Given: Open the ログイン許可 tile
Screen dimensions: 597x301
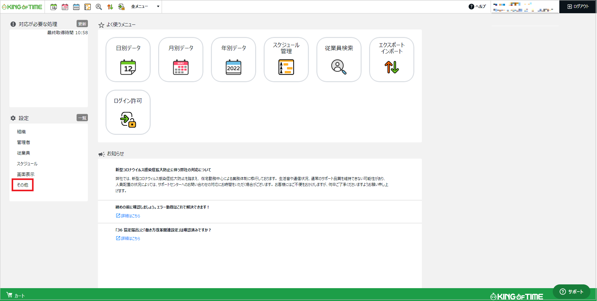Looking at the screenshot, I should tap(128, 112).
